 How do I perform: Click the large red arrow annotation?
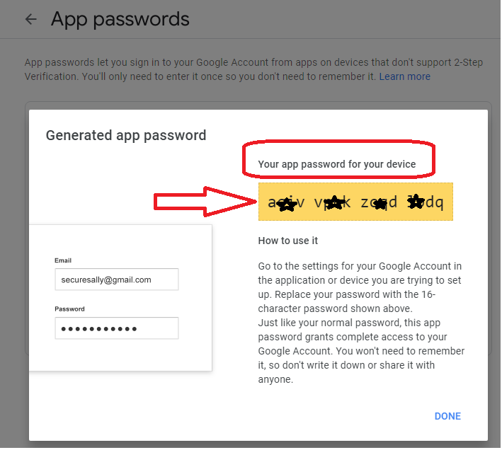click(x=205, y=202)
